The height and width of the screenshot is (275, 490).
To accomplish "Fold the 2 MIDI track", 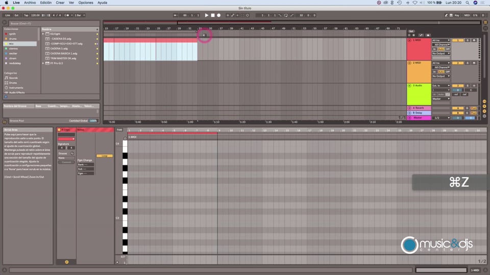I will [409, 63].
